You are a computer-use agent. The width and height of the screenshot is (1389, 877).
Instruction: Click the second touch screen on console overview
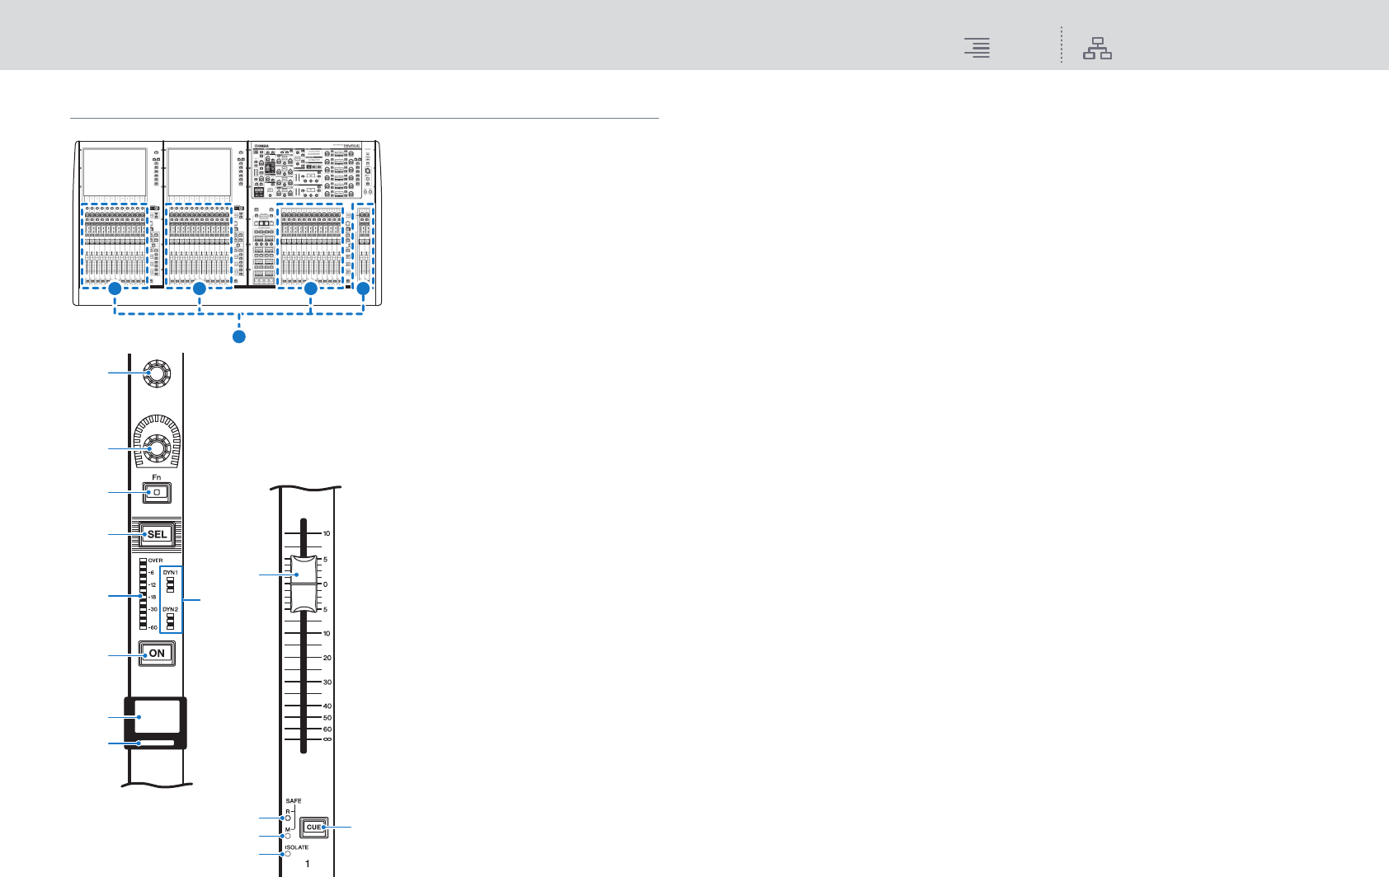point(199,172)
